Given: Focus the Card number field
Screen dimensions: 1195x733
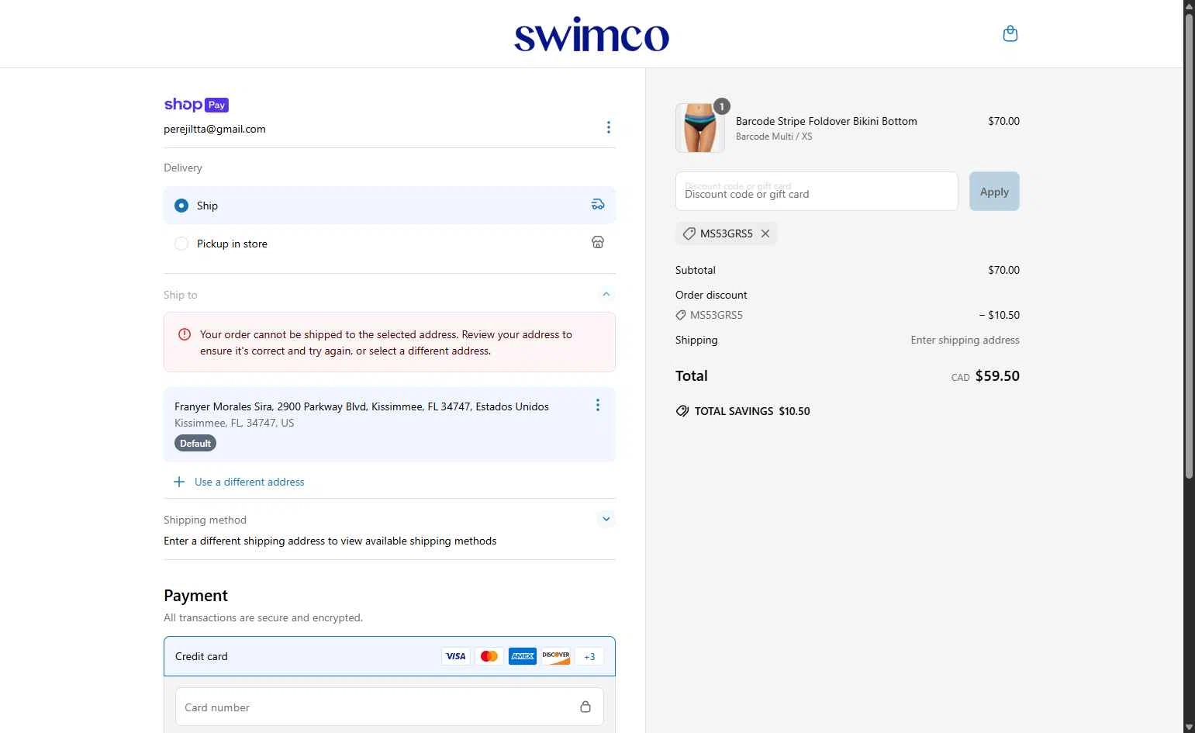Looking at the screenshot, I should tap(389, 707).
